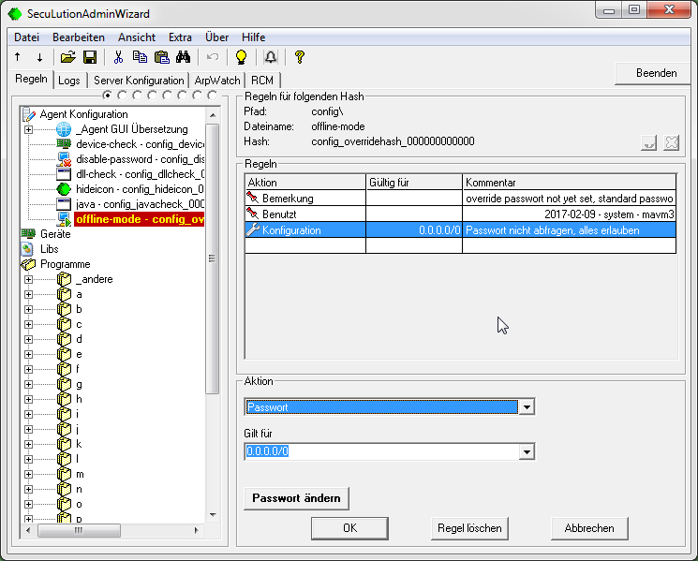Click the undo arrow toolbar icon

(x=213, y=57)
